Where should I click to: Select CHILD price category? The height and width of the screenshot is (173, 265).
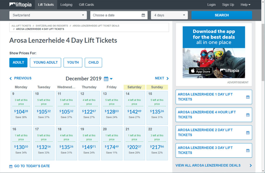pos(93,62)
